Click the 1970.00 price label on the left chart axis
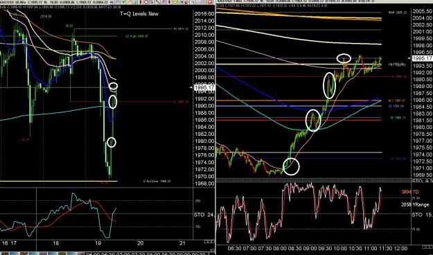433x255 pixels. pos(204,177)
